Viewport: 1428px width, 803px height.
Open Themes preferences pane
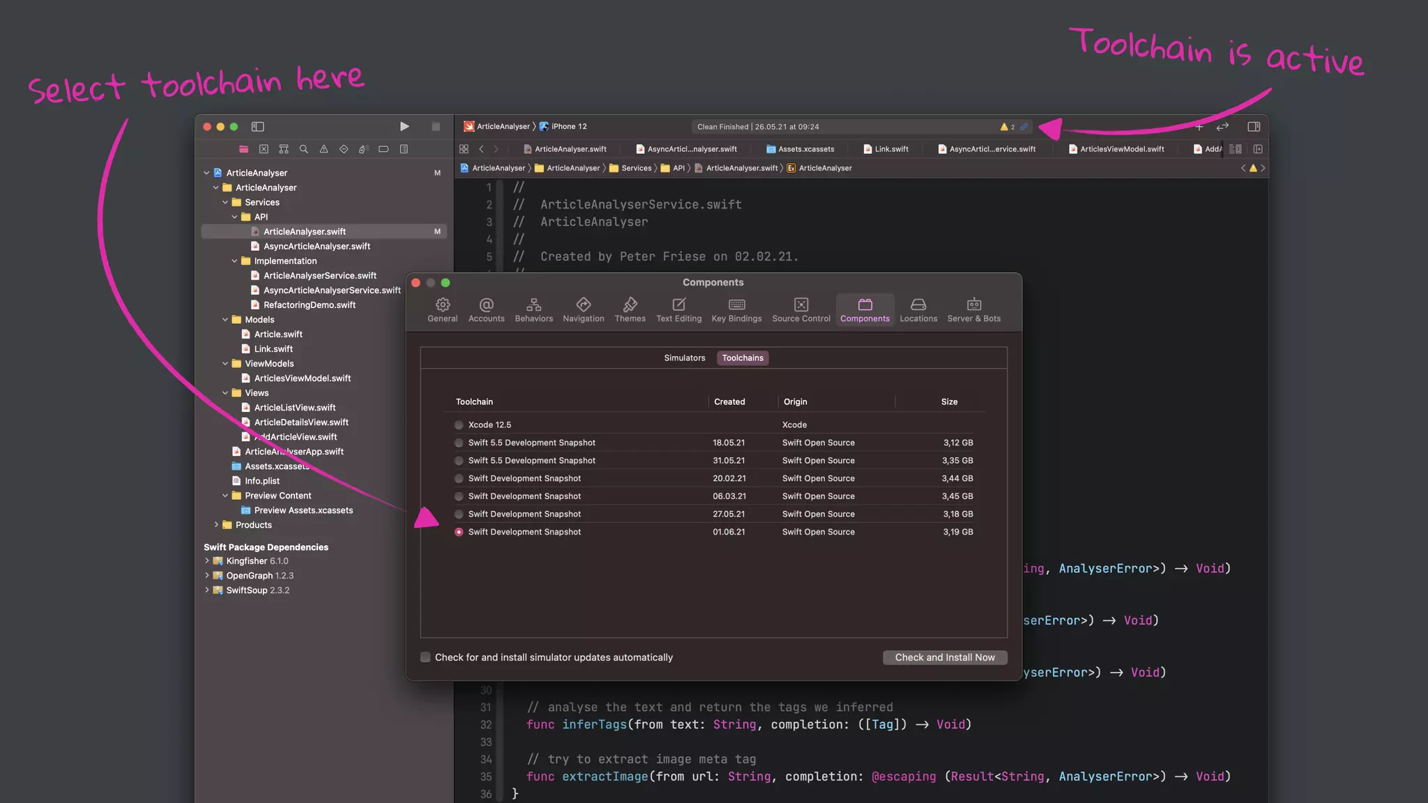tap(630, 310)
